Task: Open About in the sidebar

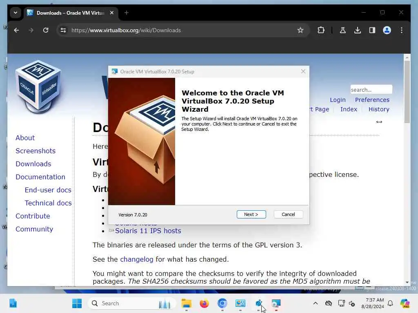Action: click(x=25, y=138)
